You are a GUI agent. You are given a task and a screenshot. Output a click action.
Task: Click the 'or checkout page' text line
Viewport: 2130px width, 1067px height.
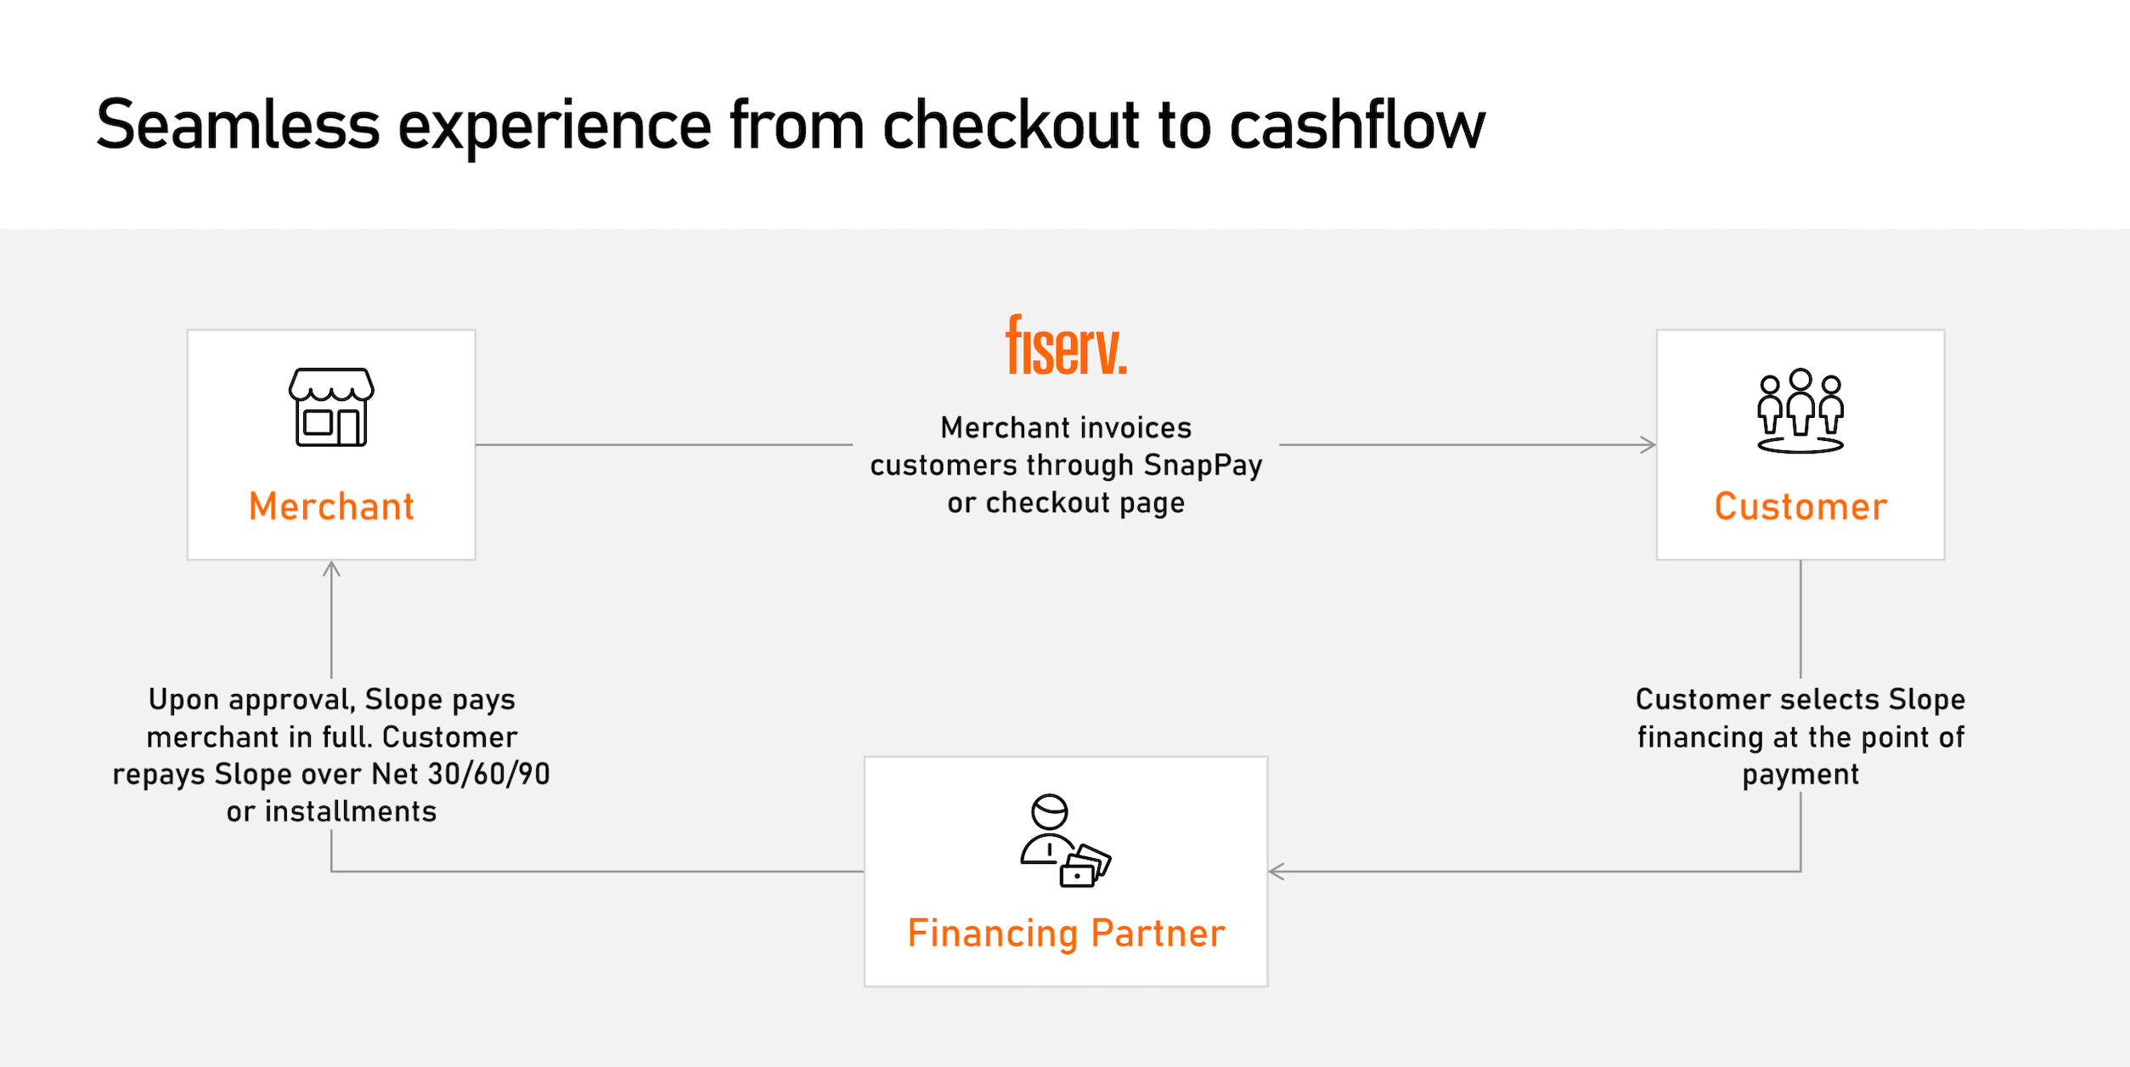pos(1066,503)
